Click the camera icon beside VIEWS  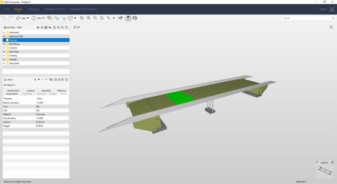click(x=332, y=9)
